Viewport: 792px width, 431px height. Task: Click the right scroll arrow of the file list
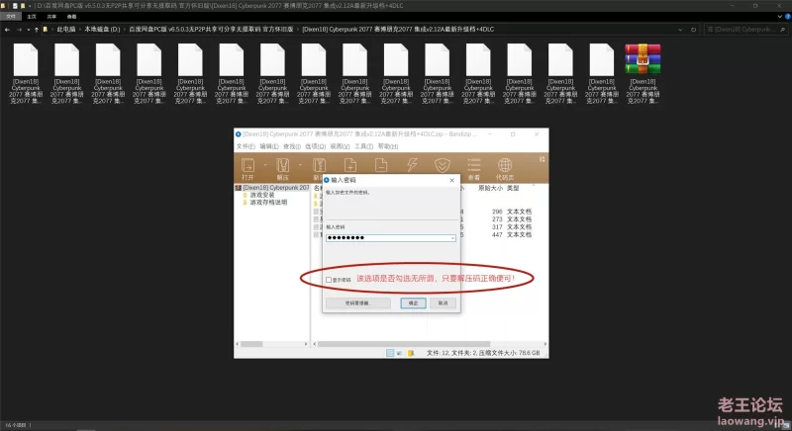544,344
